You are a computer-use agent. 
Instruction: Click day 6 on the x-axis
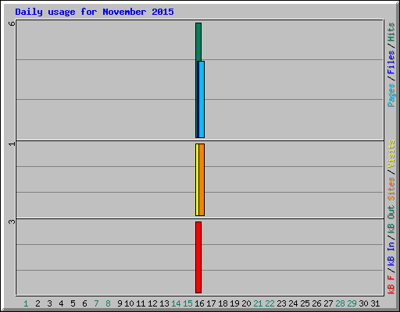(84, 303)
